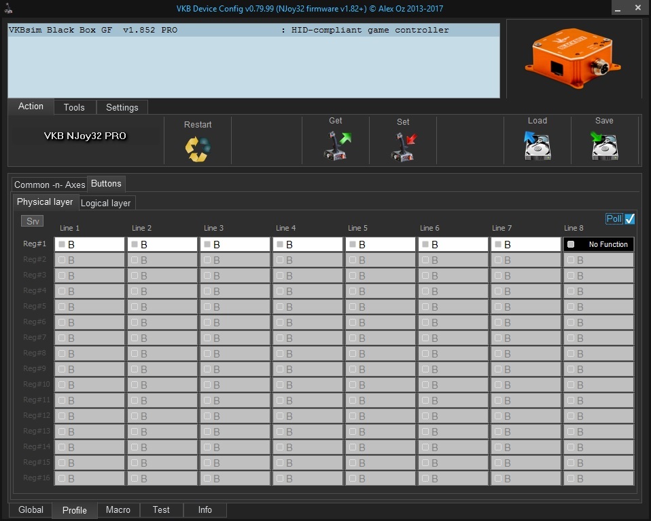The width and height of the screenshot is (651, 521).
Task: Toggle the Poll checkbox
Action: coord(629,218)
